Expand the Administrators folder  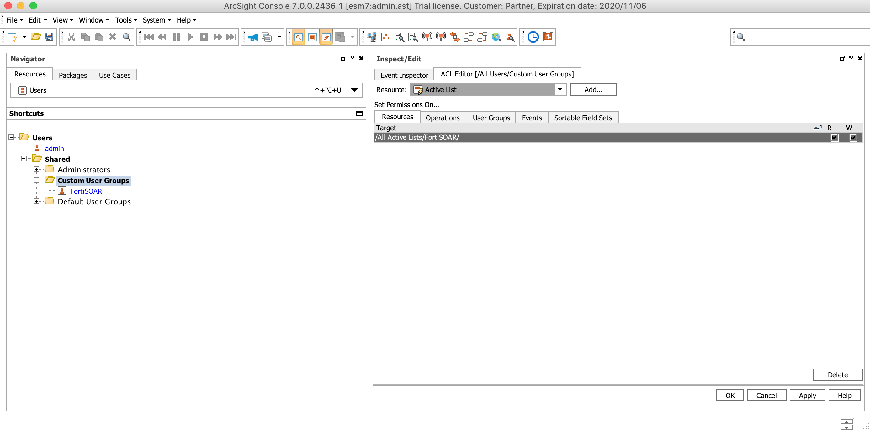tap(36, 170)
